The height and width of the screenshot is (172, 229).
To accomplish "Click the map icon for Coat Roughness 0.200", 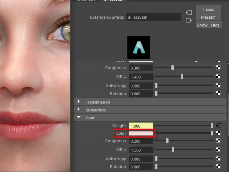I will pyautogui.click(x=218, y=141).
